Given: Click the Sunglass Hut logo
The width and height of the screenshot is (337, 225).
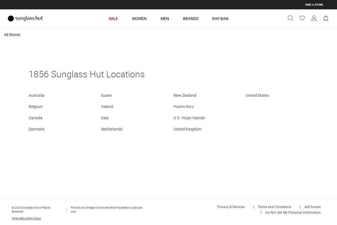Looking at the screenshot, I should [25, 18].
